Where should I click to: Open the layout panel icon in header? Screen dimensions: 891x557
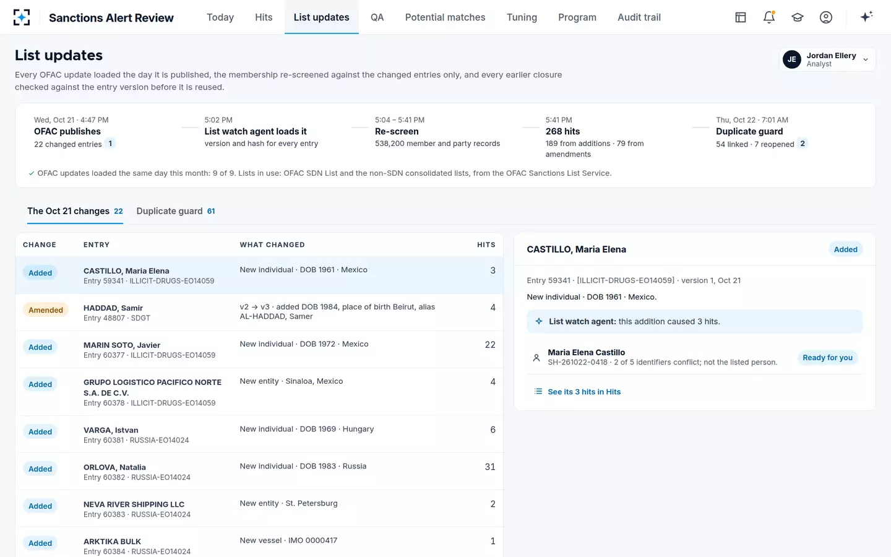tap(741, 17)
